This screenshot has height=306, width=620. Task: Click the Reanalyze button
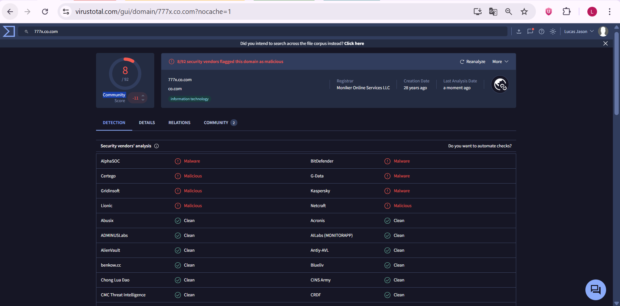point(473,62)
